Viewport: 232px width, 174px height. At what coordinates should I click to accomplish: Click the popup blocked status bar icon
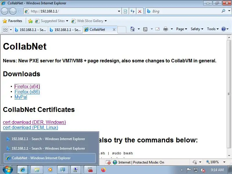point(108,162)
